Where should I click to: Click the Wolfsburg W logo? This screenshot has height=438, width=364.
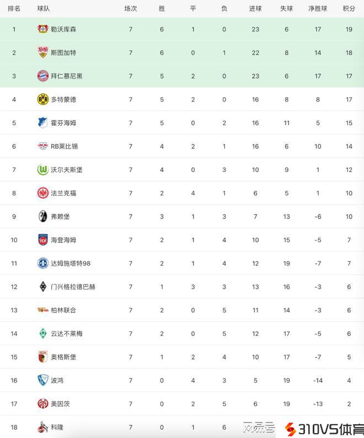[43, 170]
